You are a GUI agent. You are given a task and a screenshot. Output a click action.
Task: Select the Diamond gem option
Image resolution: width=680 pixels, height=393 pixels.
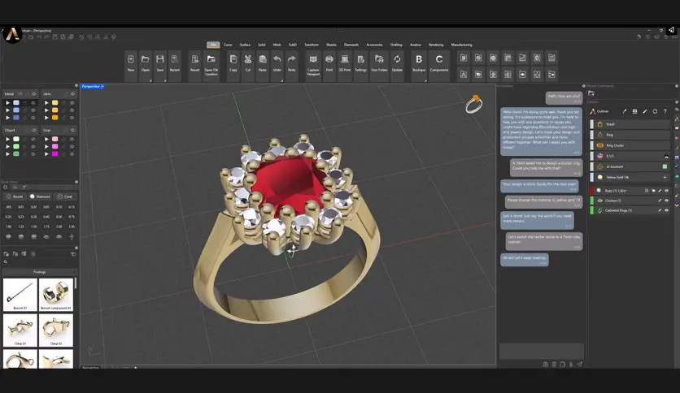coord(40,196)
